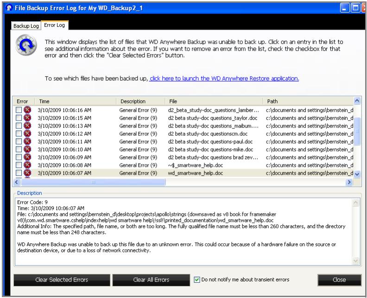This screenshot has width=367, height=298.
Task: Sort by the File column header
Action: [214, 101]
